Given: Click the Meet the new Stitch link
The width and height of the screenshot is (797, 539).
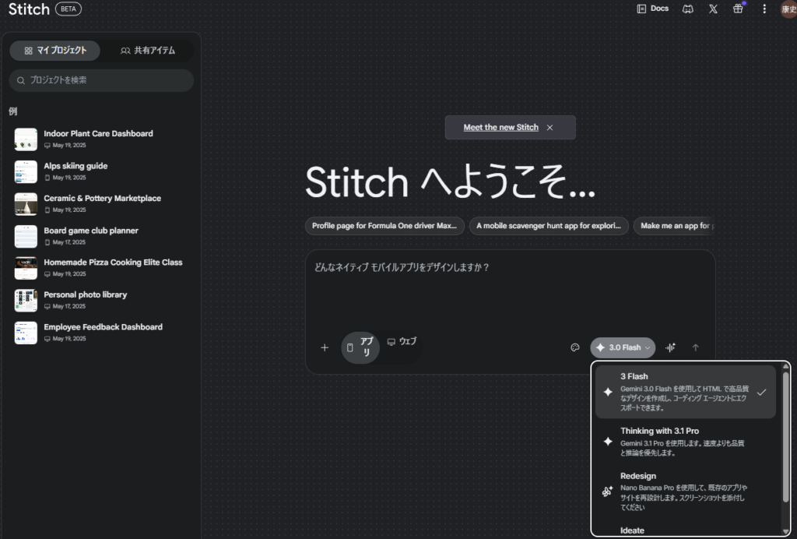Looking at the screenshot, I should click(x=500, y=128).
